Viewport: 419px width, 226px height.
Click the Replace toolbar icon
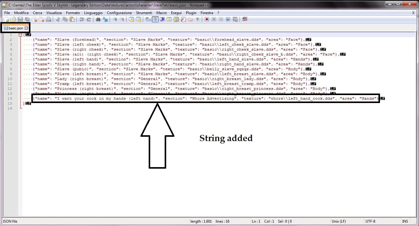[x=105, y=19]
